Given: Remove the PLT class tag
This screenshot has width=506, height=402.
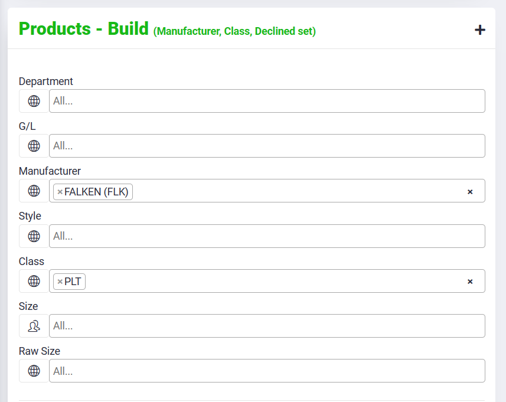Looking at the screenshot, I should [60, 282].
